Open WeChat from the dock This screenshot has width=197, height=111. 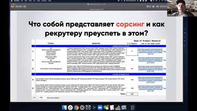tap(106, 108)
